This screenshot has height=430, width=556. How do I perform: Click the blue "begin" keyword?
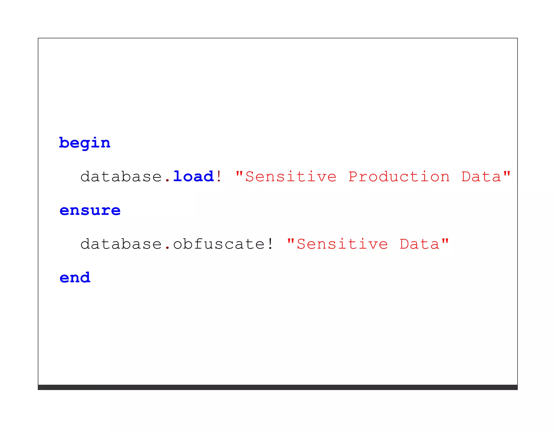point(85,143)
